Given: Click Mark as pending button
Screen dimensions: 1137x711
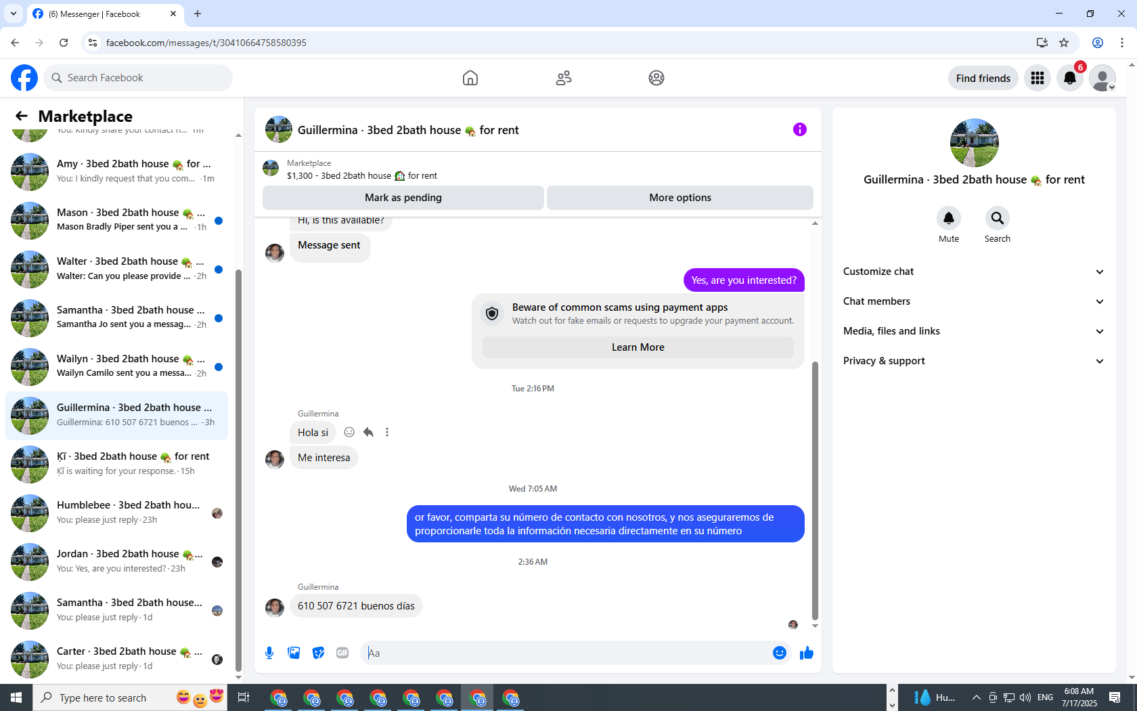Looking at the screenshot, I should pyautogui.click(x=403, y=198).
